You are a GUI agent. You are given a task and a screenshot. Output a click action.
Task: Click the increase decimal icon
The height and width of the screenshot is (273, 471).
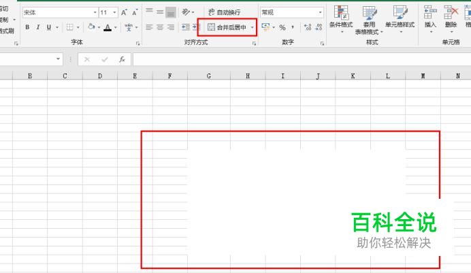(308, 27)
